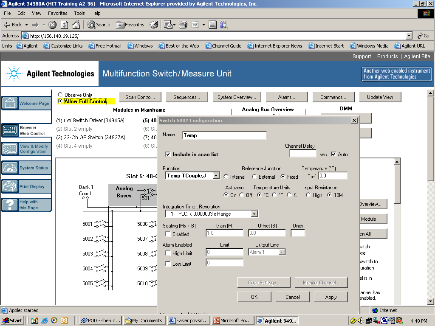Image resolution: width=435 pixels, height=326 pixels.
Task: Click the IE Home toolbar icon
Action: point(76,25)
